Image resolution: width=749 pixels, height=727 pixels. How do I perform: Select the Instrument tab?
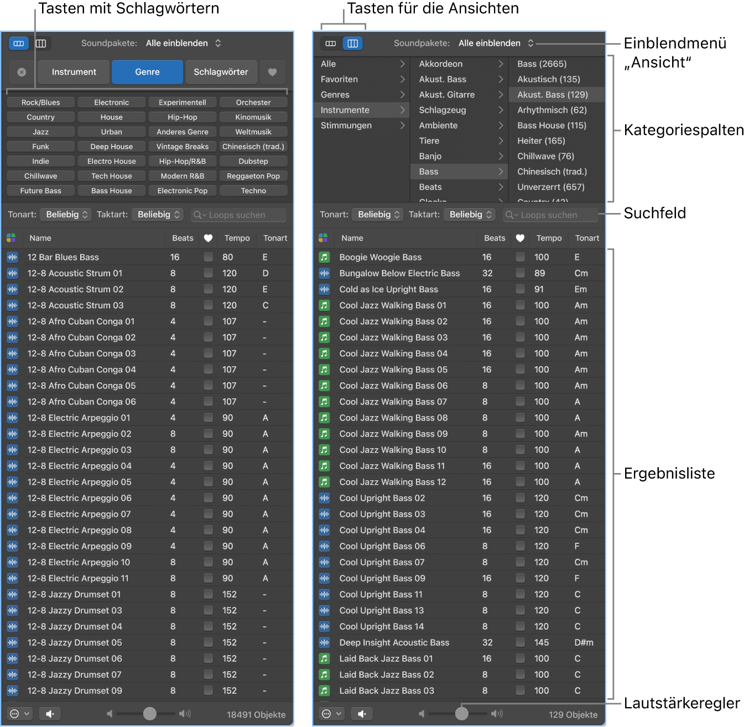[x=74, y=72]
